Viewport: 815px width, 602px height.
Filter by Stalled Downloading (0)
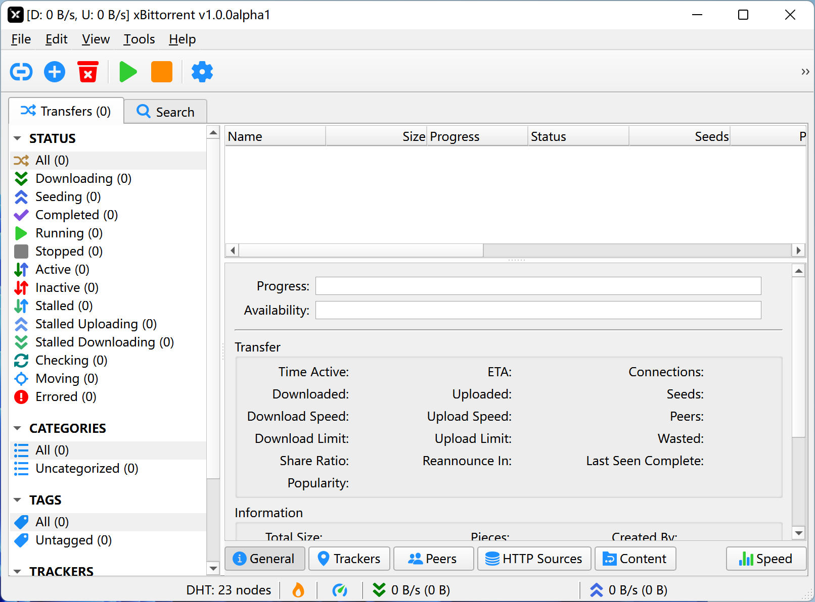tap(108, 342)
